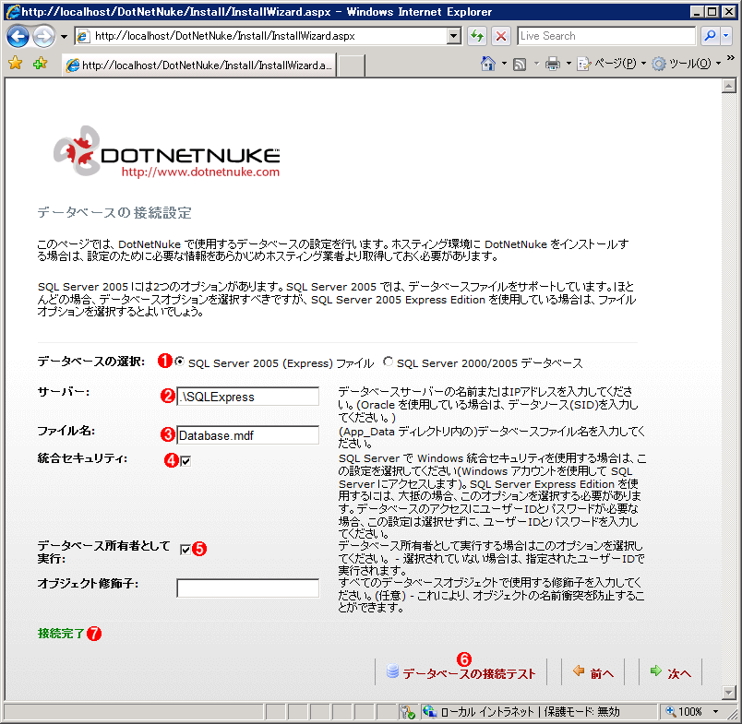Image resolution: width=742 pixels, height=724 pixels.
Task: Click the Home page icon
Action: 488,64
